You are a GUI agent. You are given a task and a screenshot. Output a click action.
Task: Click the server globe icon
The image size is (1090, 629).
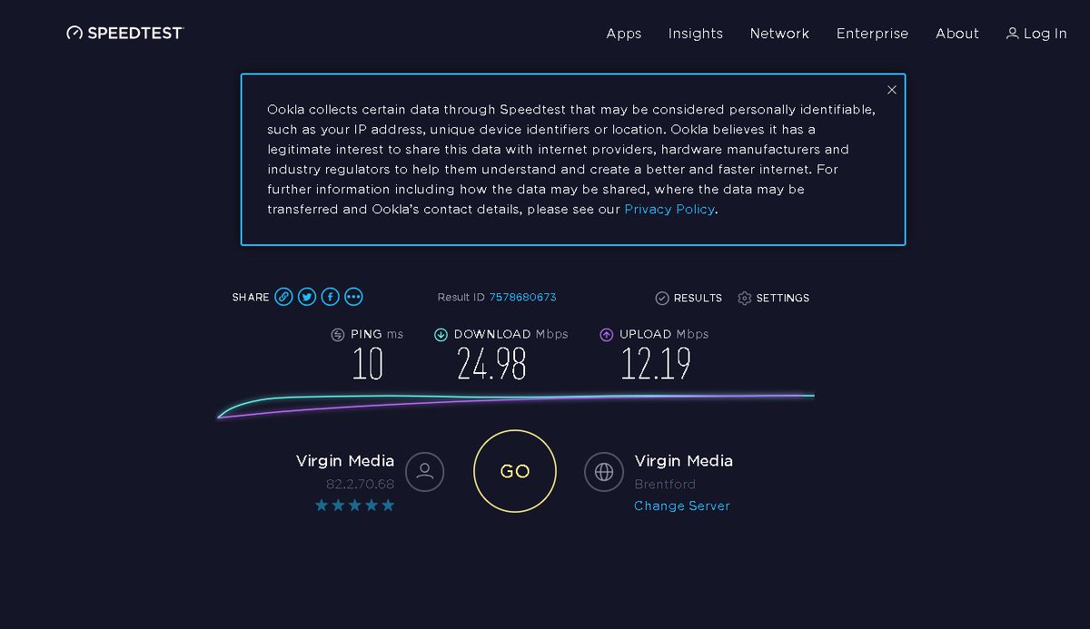[x=604, y=471]
